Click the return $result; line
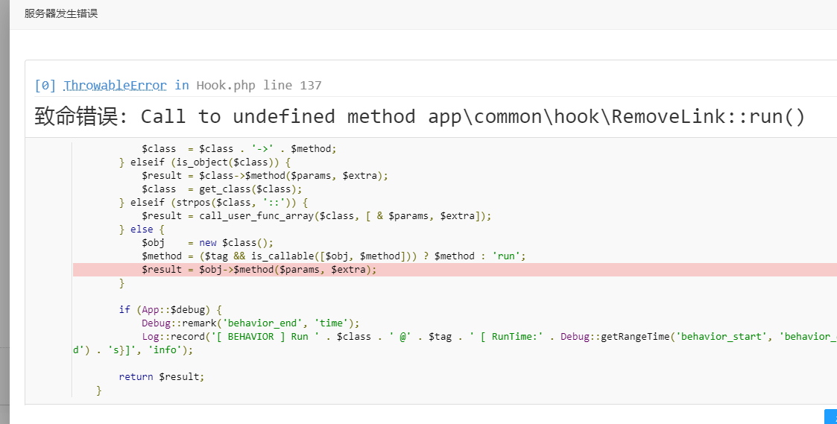The height and width of the screenshot is (424, 837). coord(161,377)
